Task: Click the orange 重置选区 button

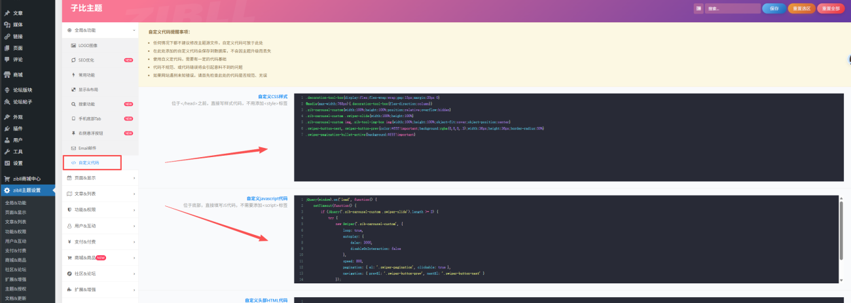Action: point(801,9)
